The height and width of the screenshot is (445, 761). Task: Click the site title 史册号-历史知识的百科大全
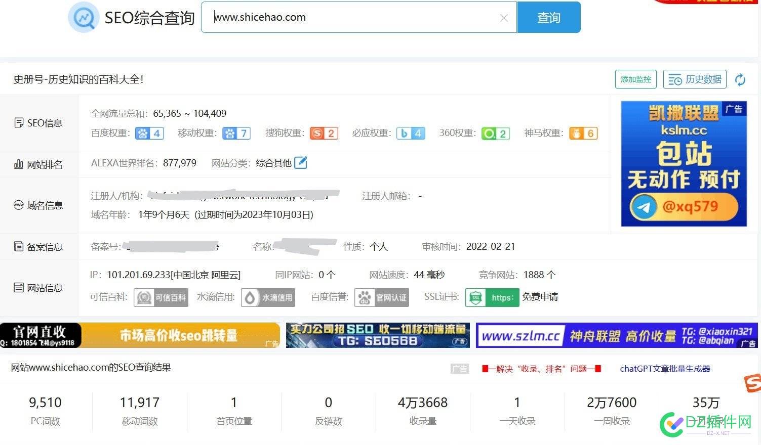pos(78,79)
